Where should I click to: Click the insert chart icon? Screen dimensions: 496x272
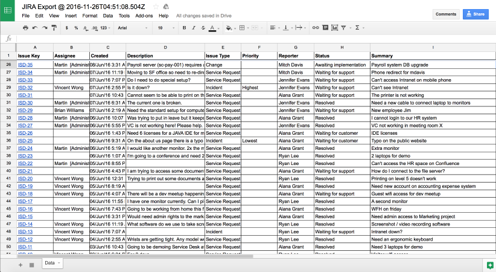pyautogui.click(x=334, y=28)
